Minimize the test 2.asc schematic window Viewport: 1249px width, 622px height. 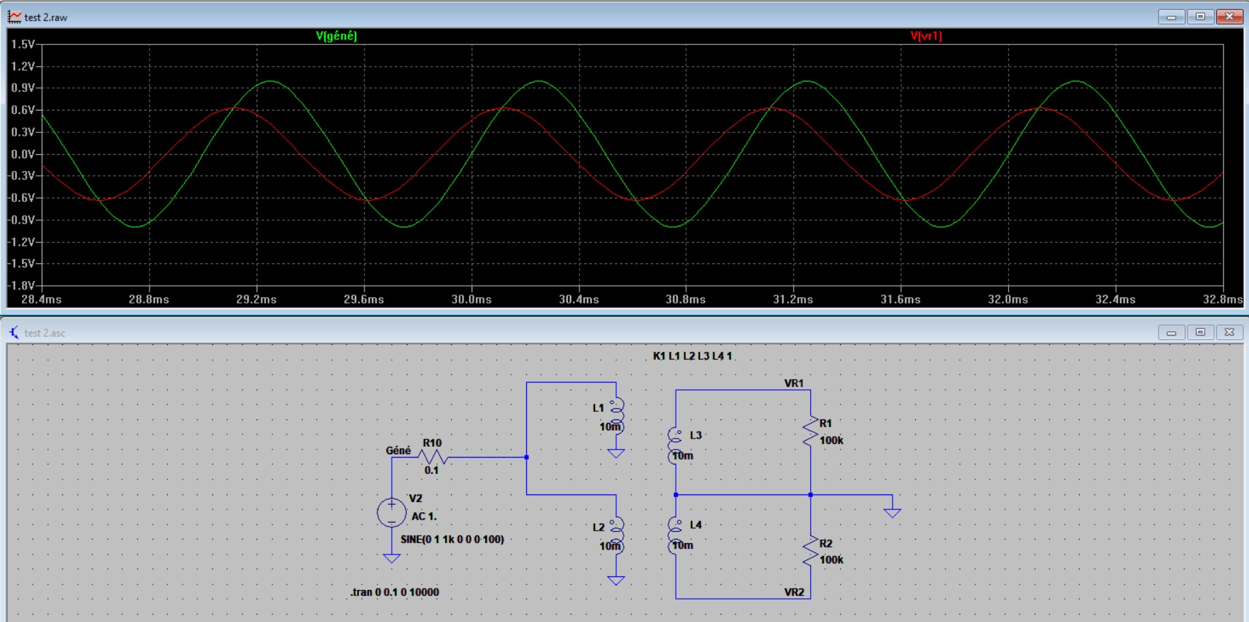coord(1171,332)
